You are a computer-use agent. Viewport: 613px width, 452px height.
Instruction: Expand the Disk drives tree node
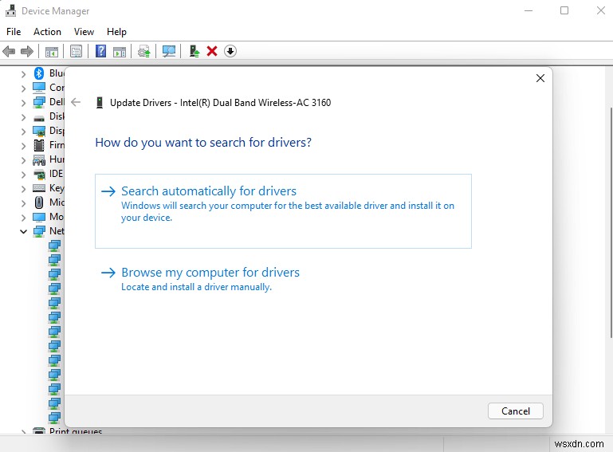[23, 117]
